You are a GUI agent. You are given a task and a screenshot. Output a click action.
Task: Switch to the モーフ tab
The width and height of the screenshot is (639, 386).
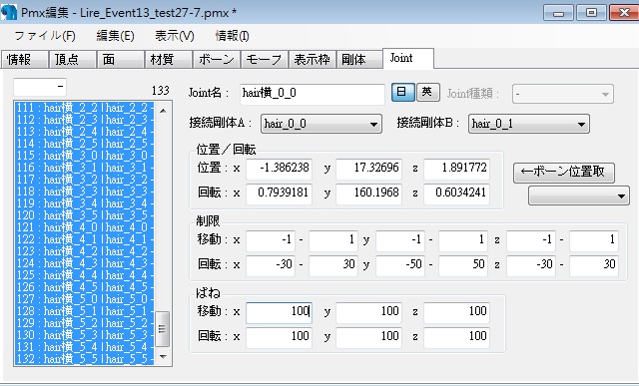(265, 60)
